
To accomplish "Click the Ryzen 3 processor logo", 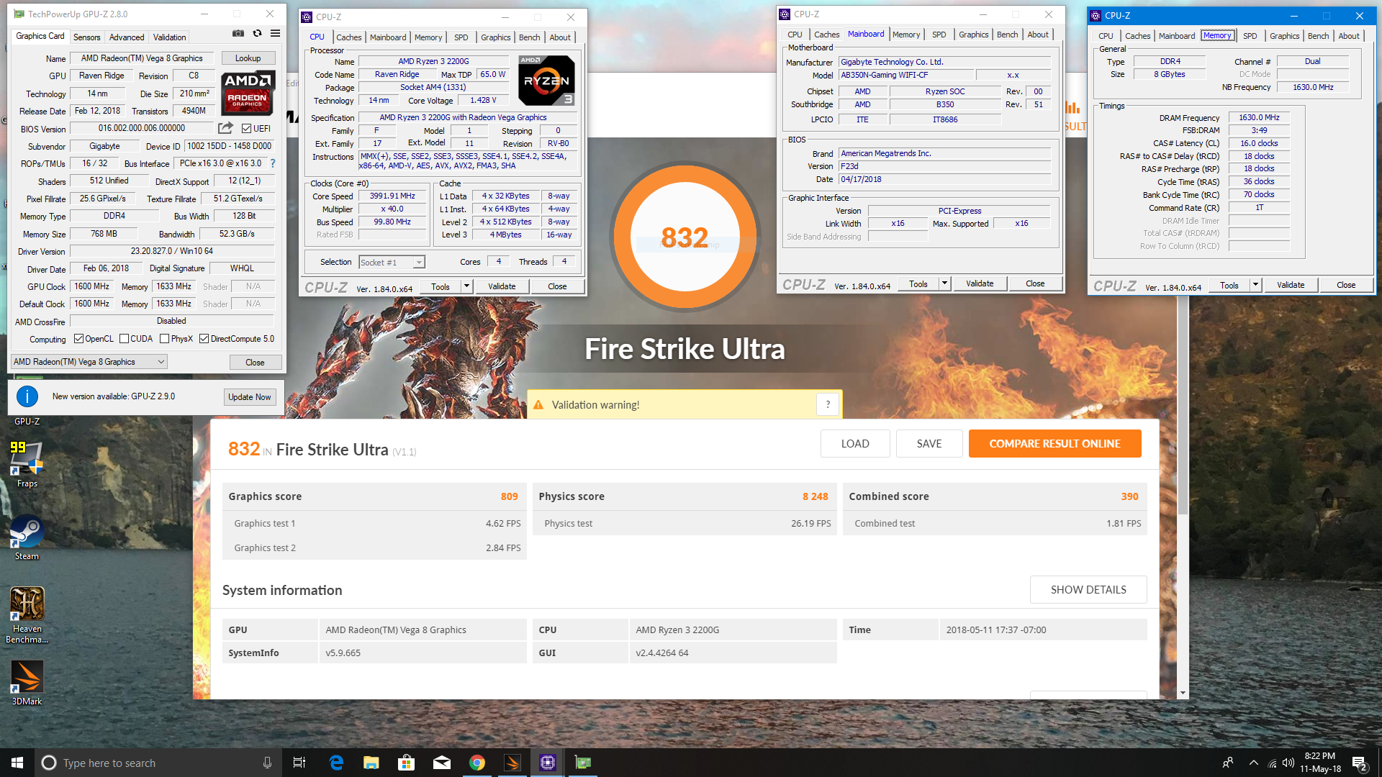I will tap(546, 81).
